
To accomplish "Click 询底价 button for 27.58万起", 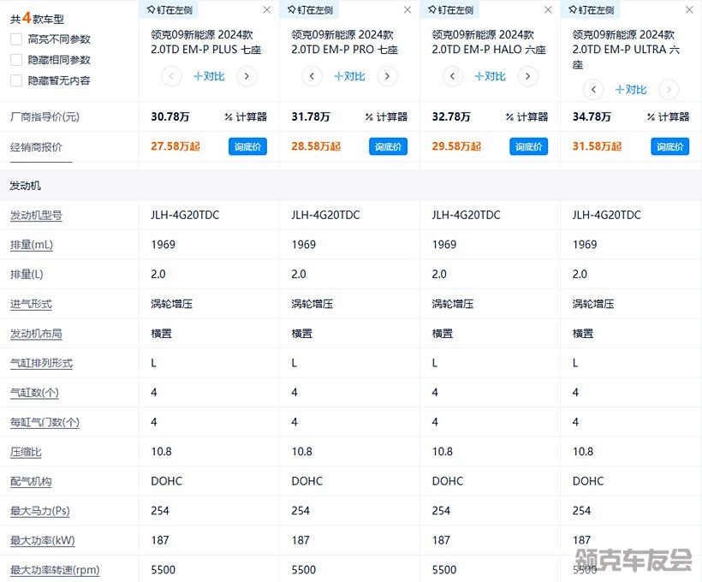I will [247, 146].
